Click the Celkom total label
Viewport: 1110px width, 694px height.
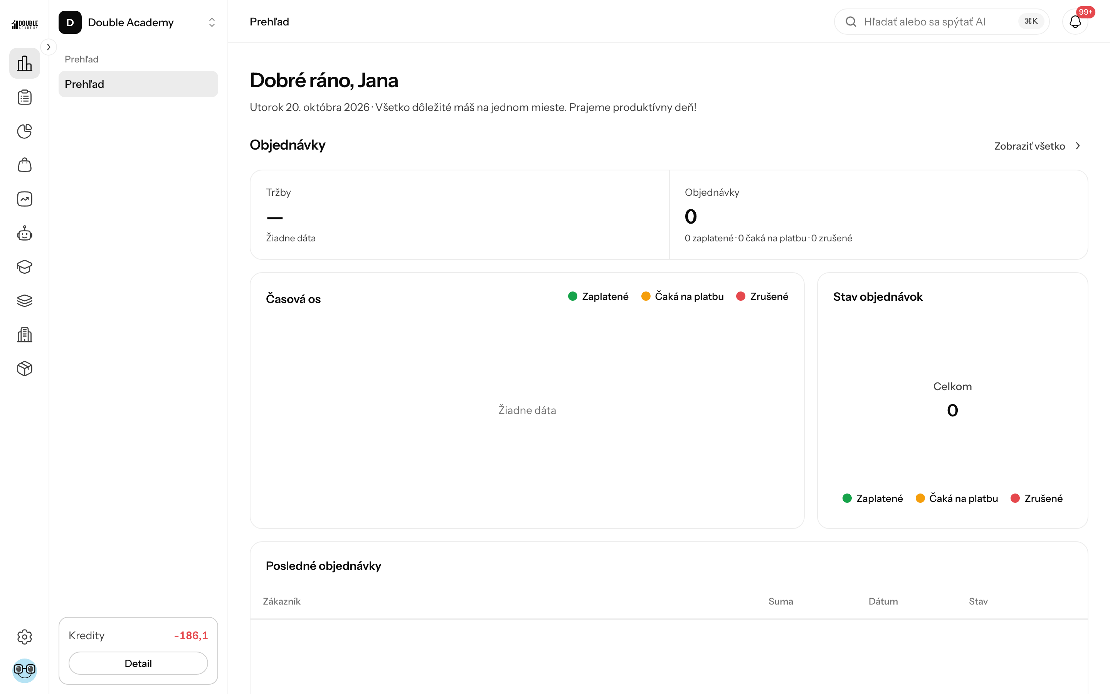pos(953,386)
